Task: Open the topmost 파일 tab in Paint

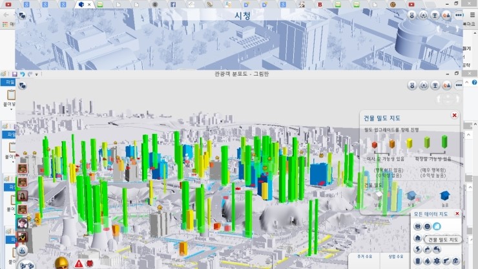Action: coord(9,82)
